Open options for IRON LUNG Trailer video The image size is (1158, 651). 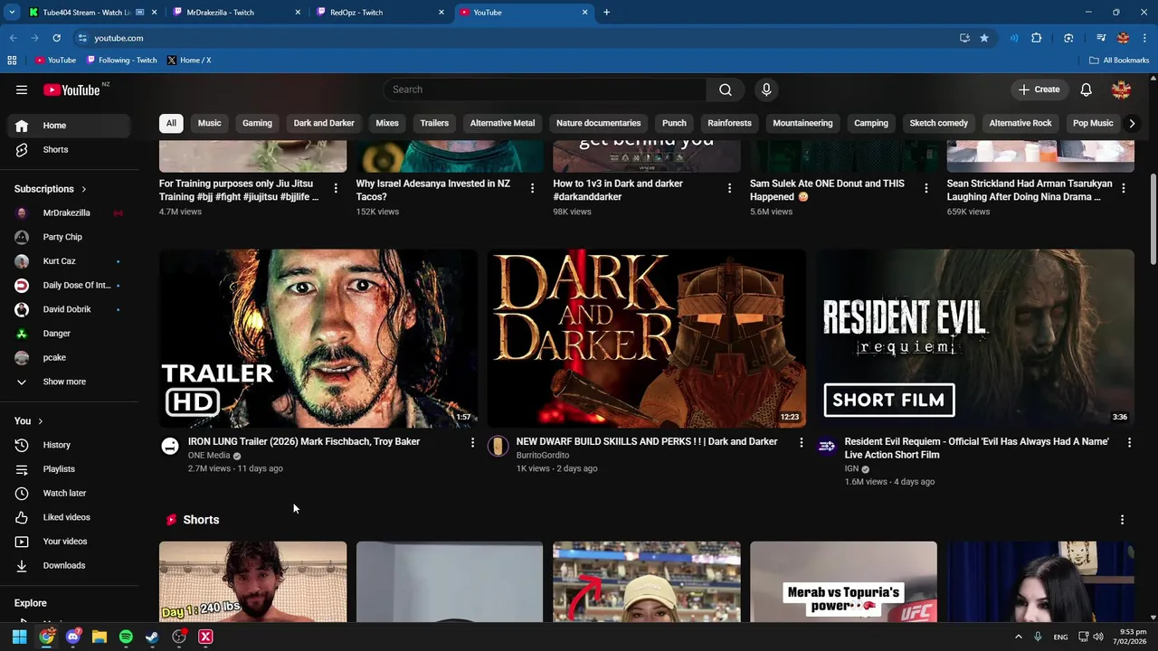472,442
